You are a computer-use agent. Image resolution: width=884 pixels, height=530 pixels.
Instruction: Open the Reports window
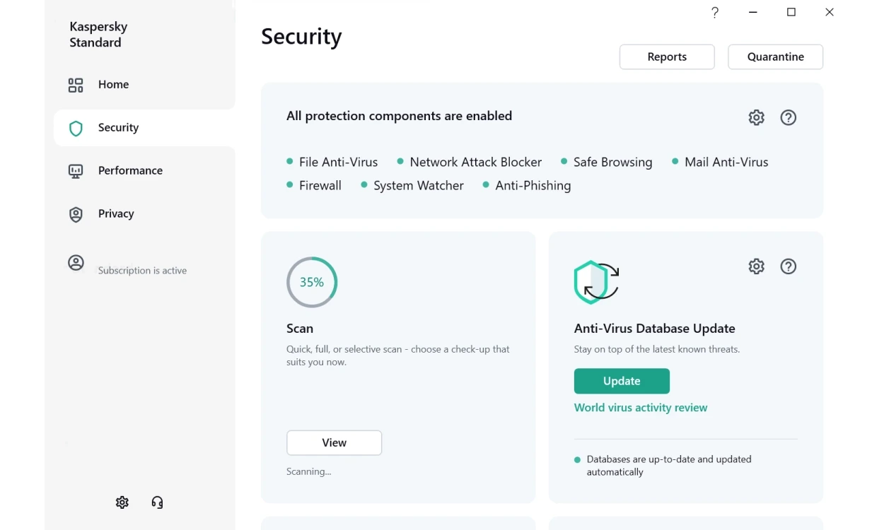(x=667, y=57)
